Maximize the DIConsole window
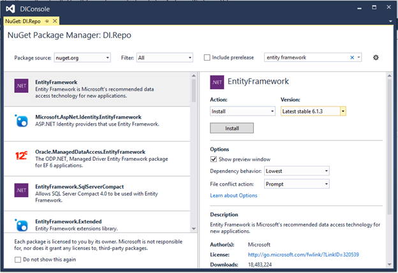This screenshot has height=273, width=398. pos(374,8)
